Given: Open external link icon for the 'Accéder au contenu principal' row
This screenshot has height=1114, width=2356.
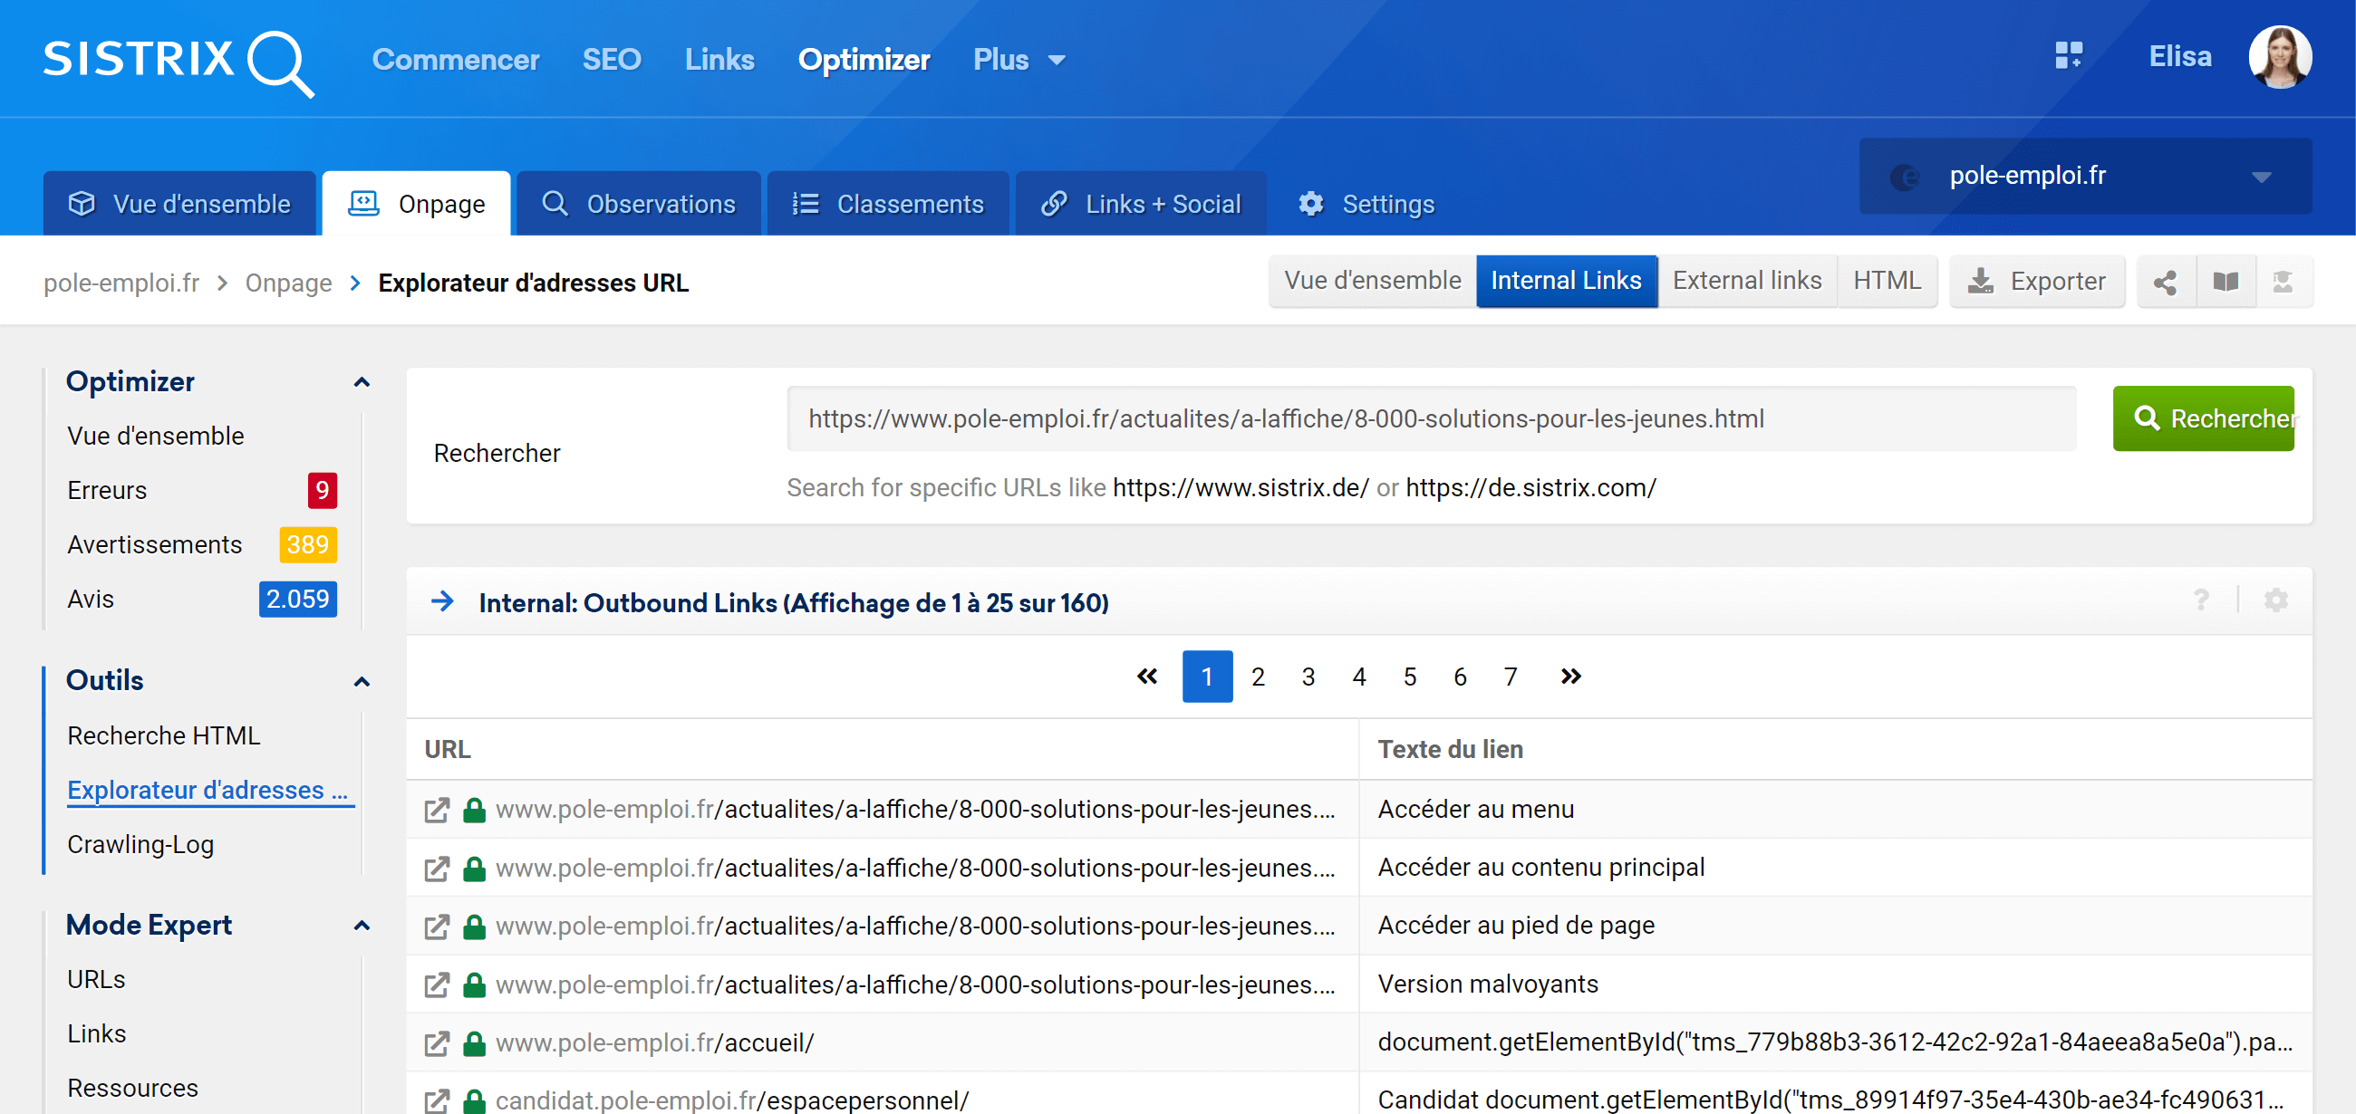Looking at the screenshot, I should (x=437, y=869).
